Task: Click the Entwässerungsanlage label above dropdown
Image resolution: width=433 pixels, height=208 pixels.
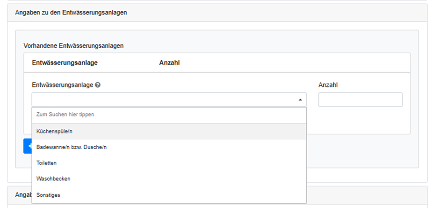Action: click(62, 85)
